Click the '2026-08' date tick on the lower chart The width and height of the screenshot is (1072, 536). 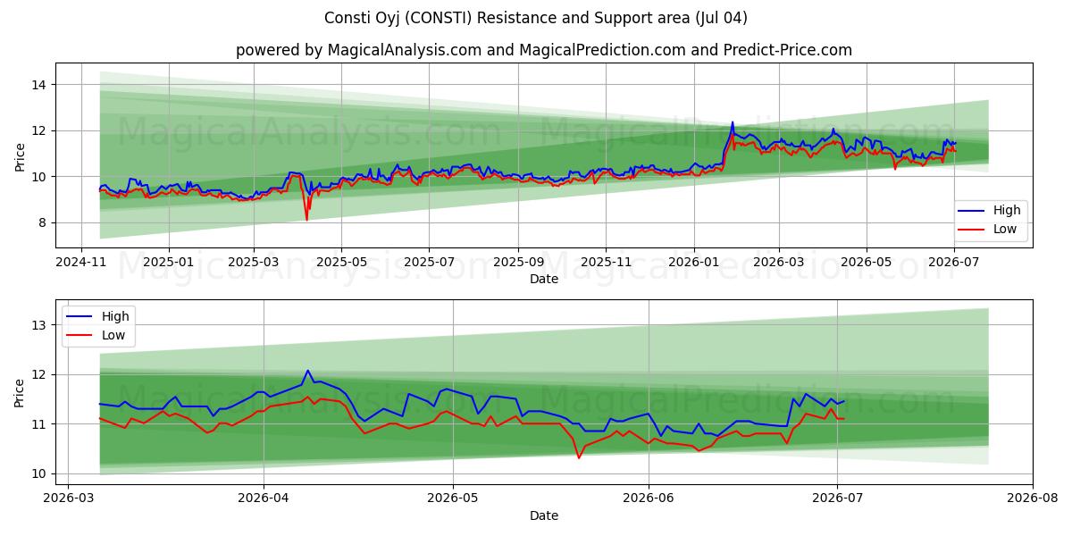click(1033, 498)
